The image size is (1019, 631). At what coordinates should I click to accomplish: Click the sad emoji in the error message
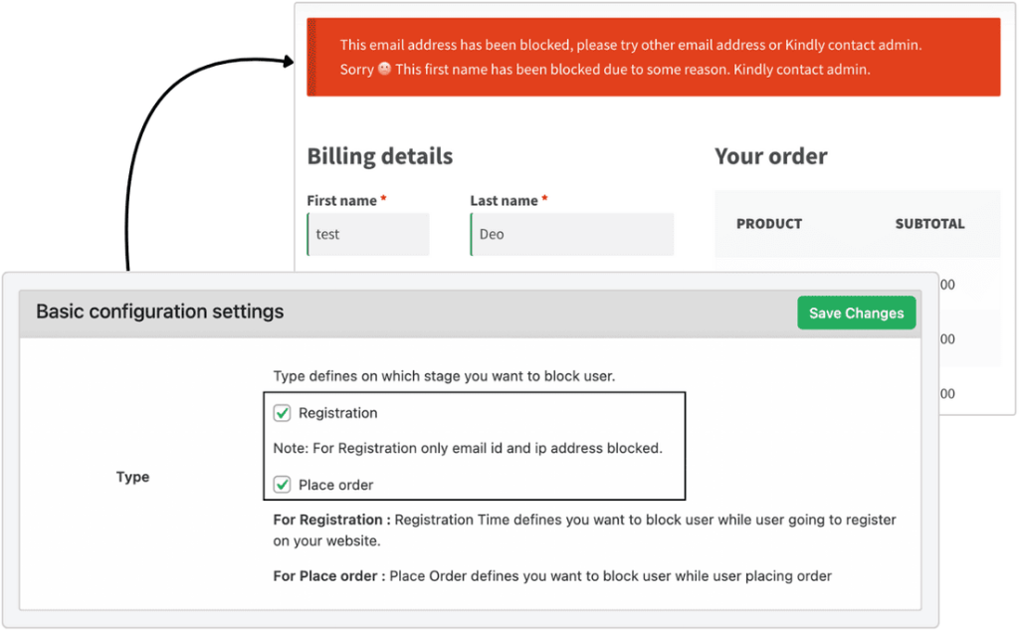384,70
